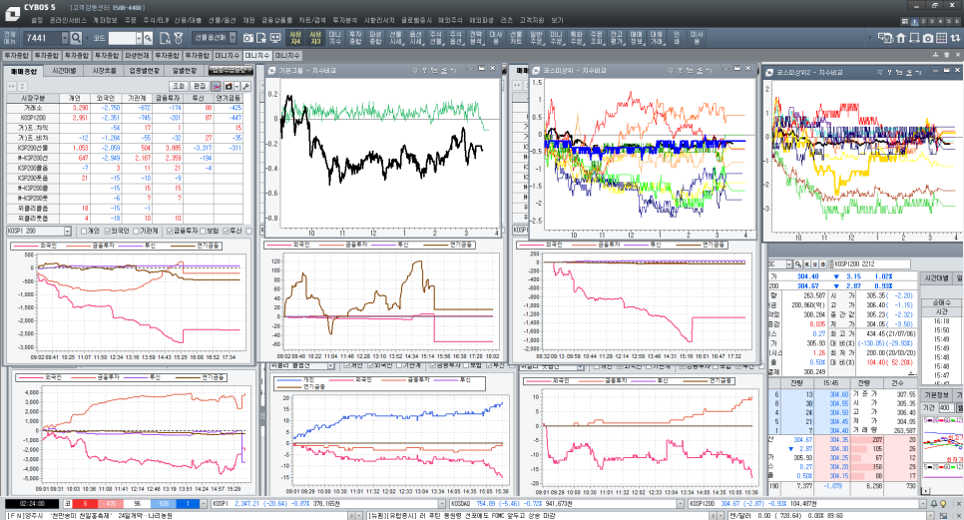Switch to the 파생현재 screen tab
The height and width of the screenshot is (520, 964).
click(137, 55)
